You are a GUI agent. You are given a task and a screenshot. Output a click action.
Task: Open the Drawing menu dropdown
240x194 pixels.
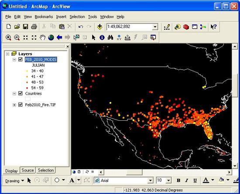(15, 181)
